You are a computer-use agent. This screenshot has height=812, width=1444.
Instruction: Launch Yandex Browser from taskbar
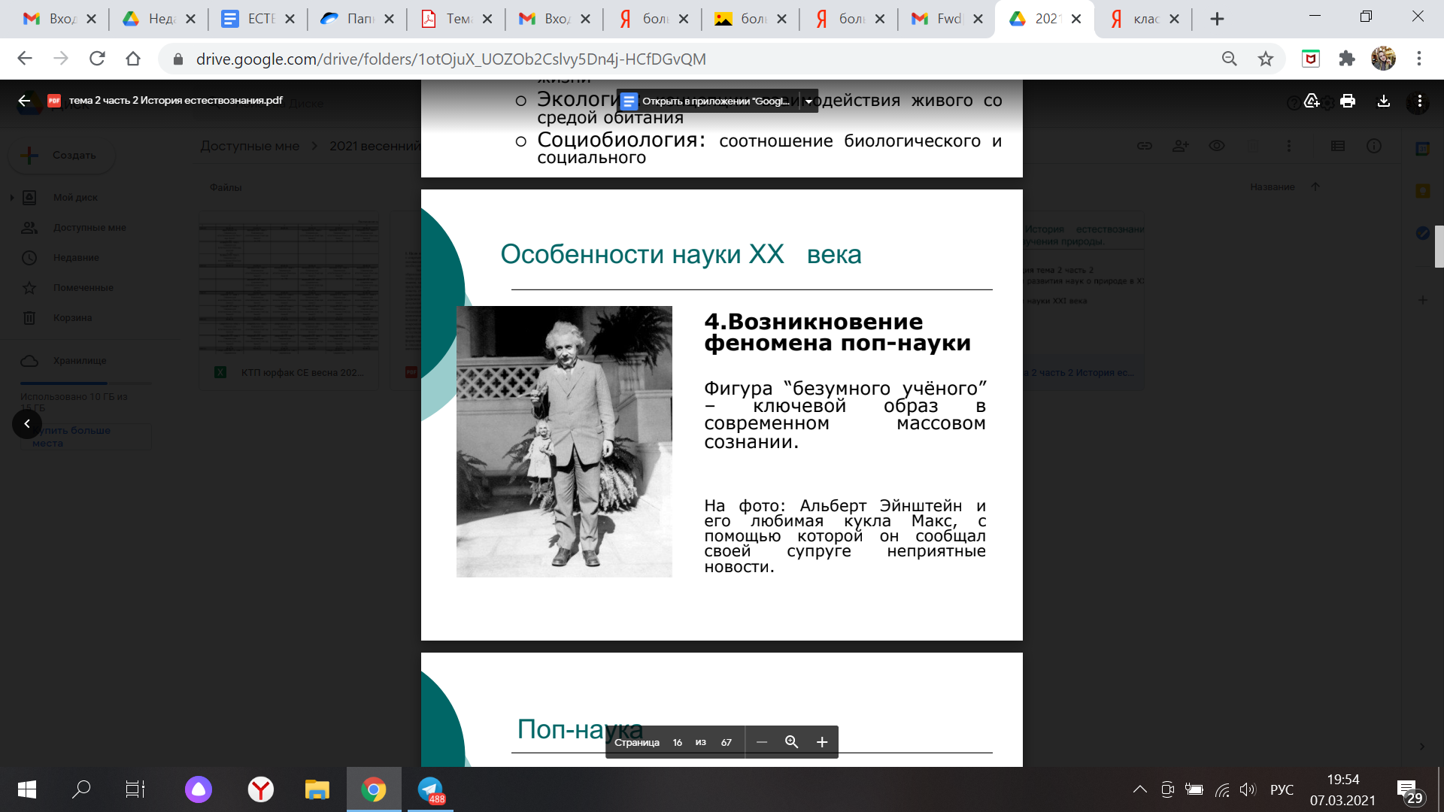pos(261,789)
